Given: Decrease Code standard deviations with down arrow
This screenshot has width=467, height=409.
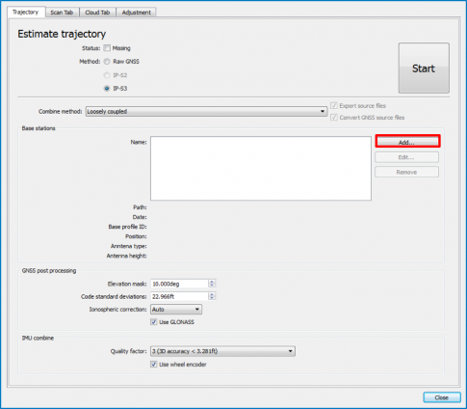Looking at the screenshot, I should pyautogui.click(x=212, y=298).
